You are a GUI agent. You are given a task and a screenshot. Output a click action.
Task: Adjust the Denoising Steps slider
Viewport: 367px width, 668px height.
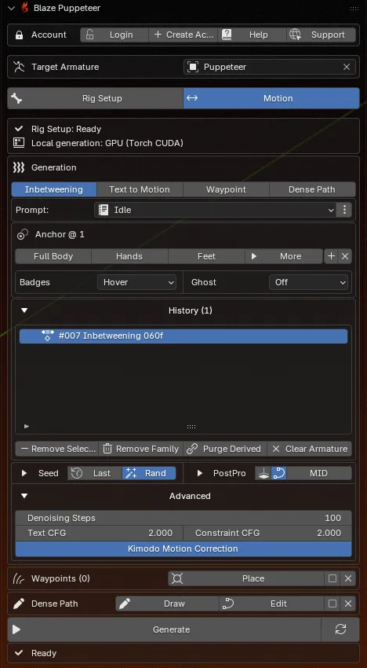click(x=183, y=519)
